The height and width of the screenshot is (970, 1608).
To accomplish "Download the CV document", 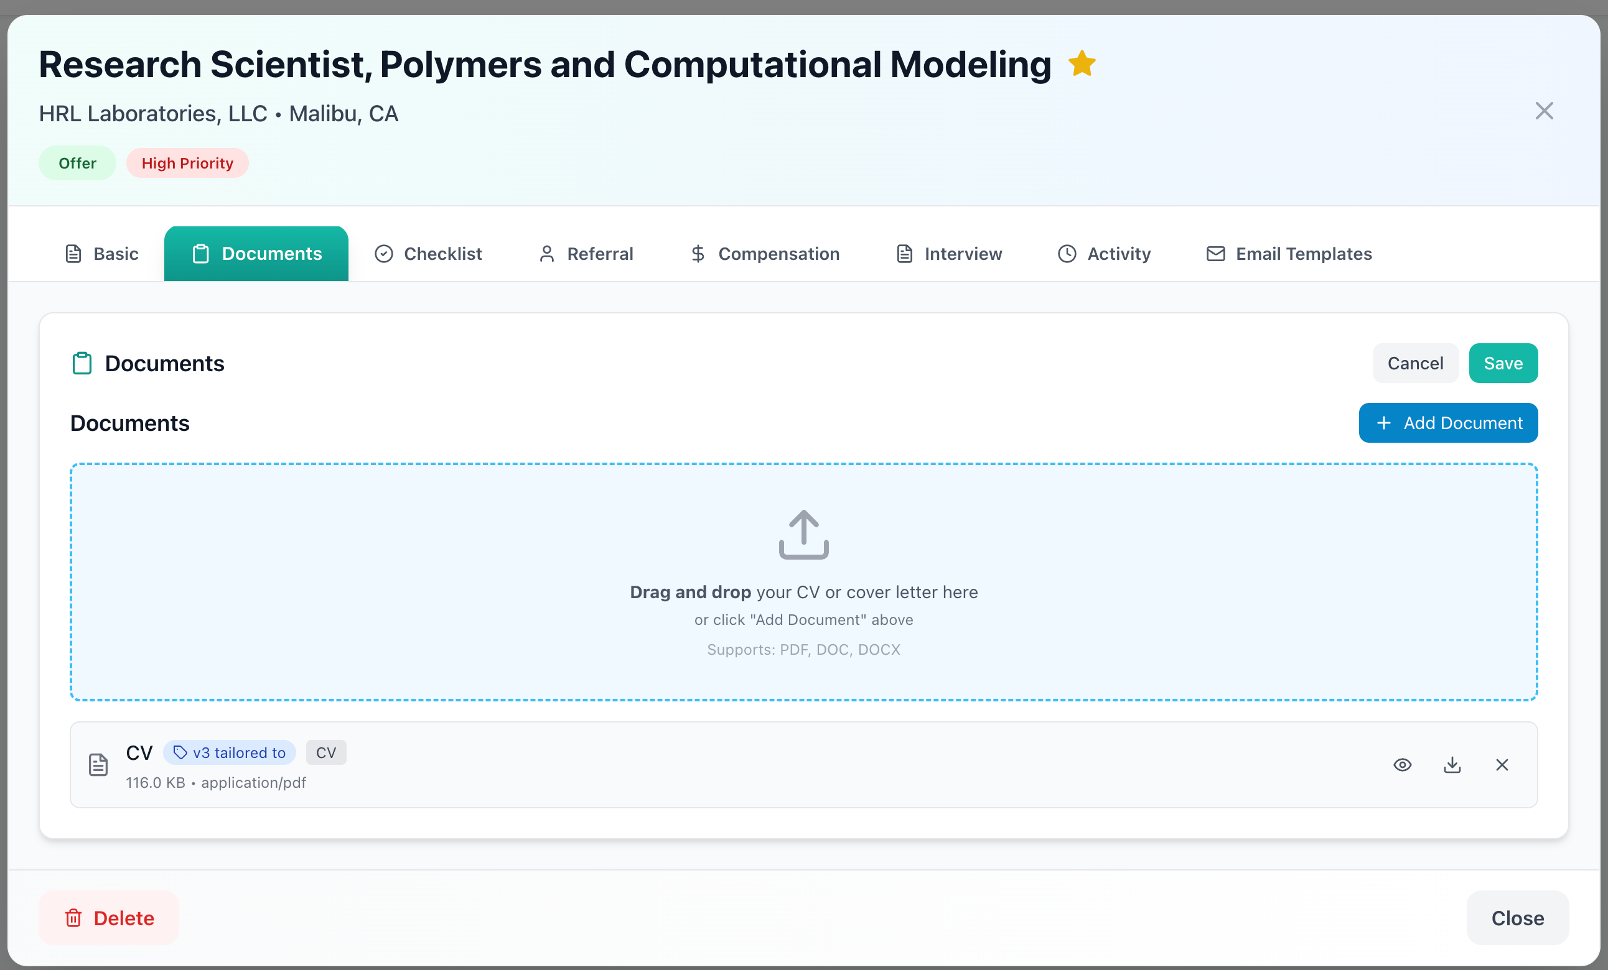I will pos(1452,765).
